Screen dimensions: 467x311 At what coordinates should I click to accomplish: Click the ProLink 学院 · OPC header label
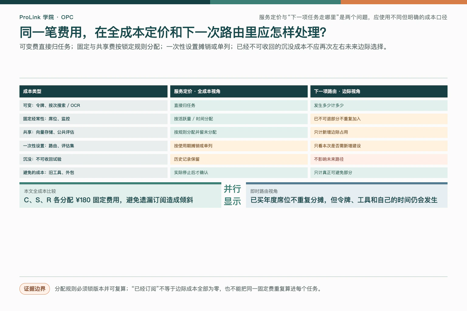coord(46,17)
